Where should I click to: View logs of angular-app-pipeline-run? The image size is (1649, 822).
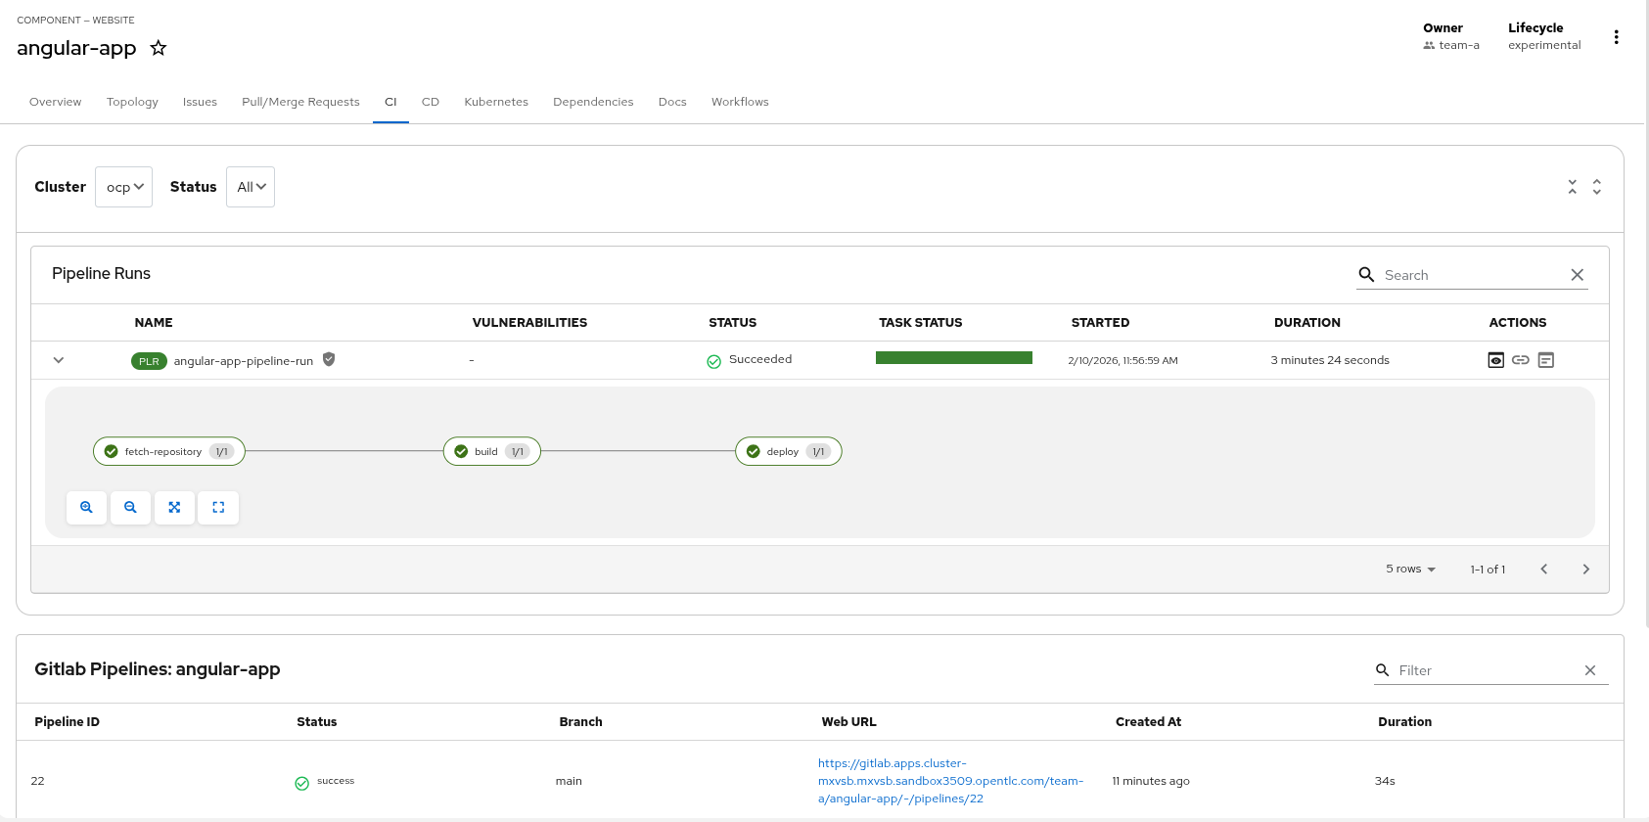click(x=1546, y=360)
